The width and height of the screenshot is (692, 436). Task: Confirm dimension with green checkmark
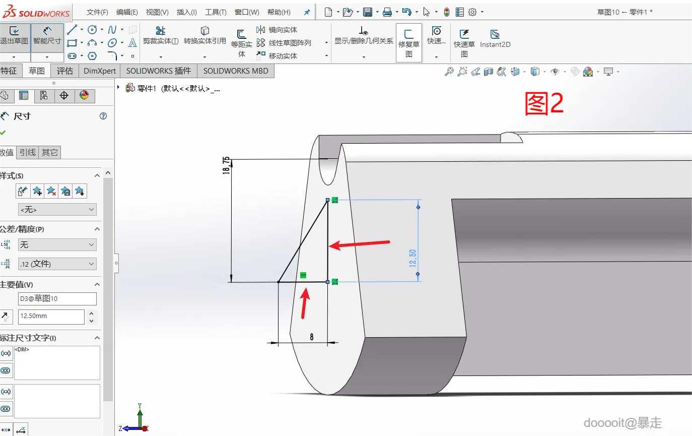click(x=4, y=133)
